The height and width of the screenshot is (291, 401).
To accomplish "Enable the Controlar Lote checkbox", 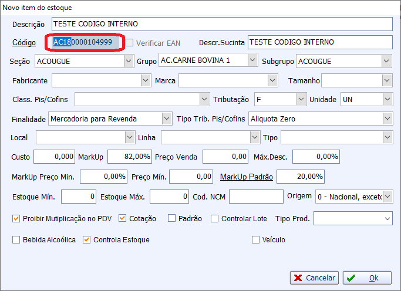I will coord(215,219).
